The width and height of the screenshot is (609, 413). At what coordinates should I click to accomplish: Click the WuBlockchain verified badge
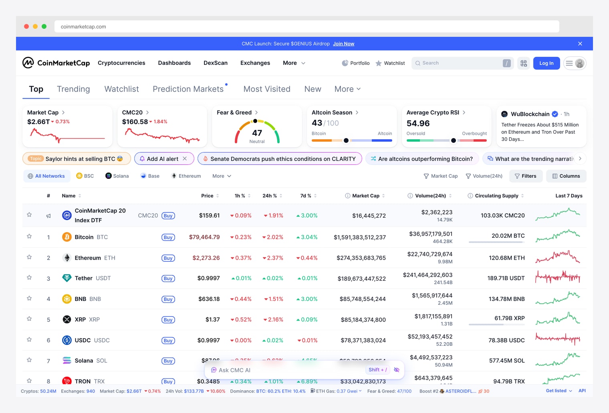555,114
